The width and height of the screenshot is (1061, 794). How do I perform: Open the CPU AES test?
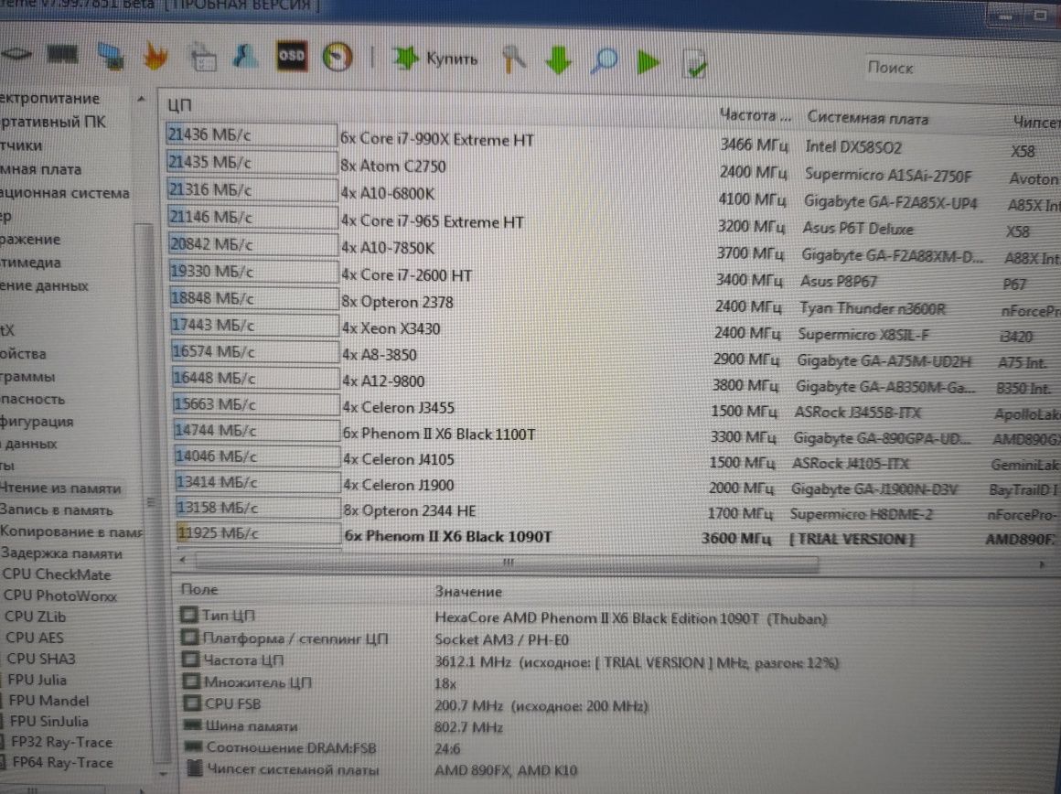click(x=35, y=638)
